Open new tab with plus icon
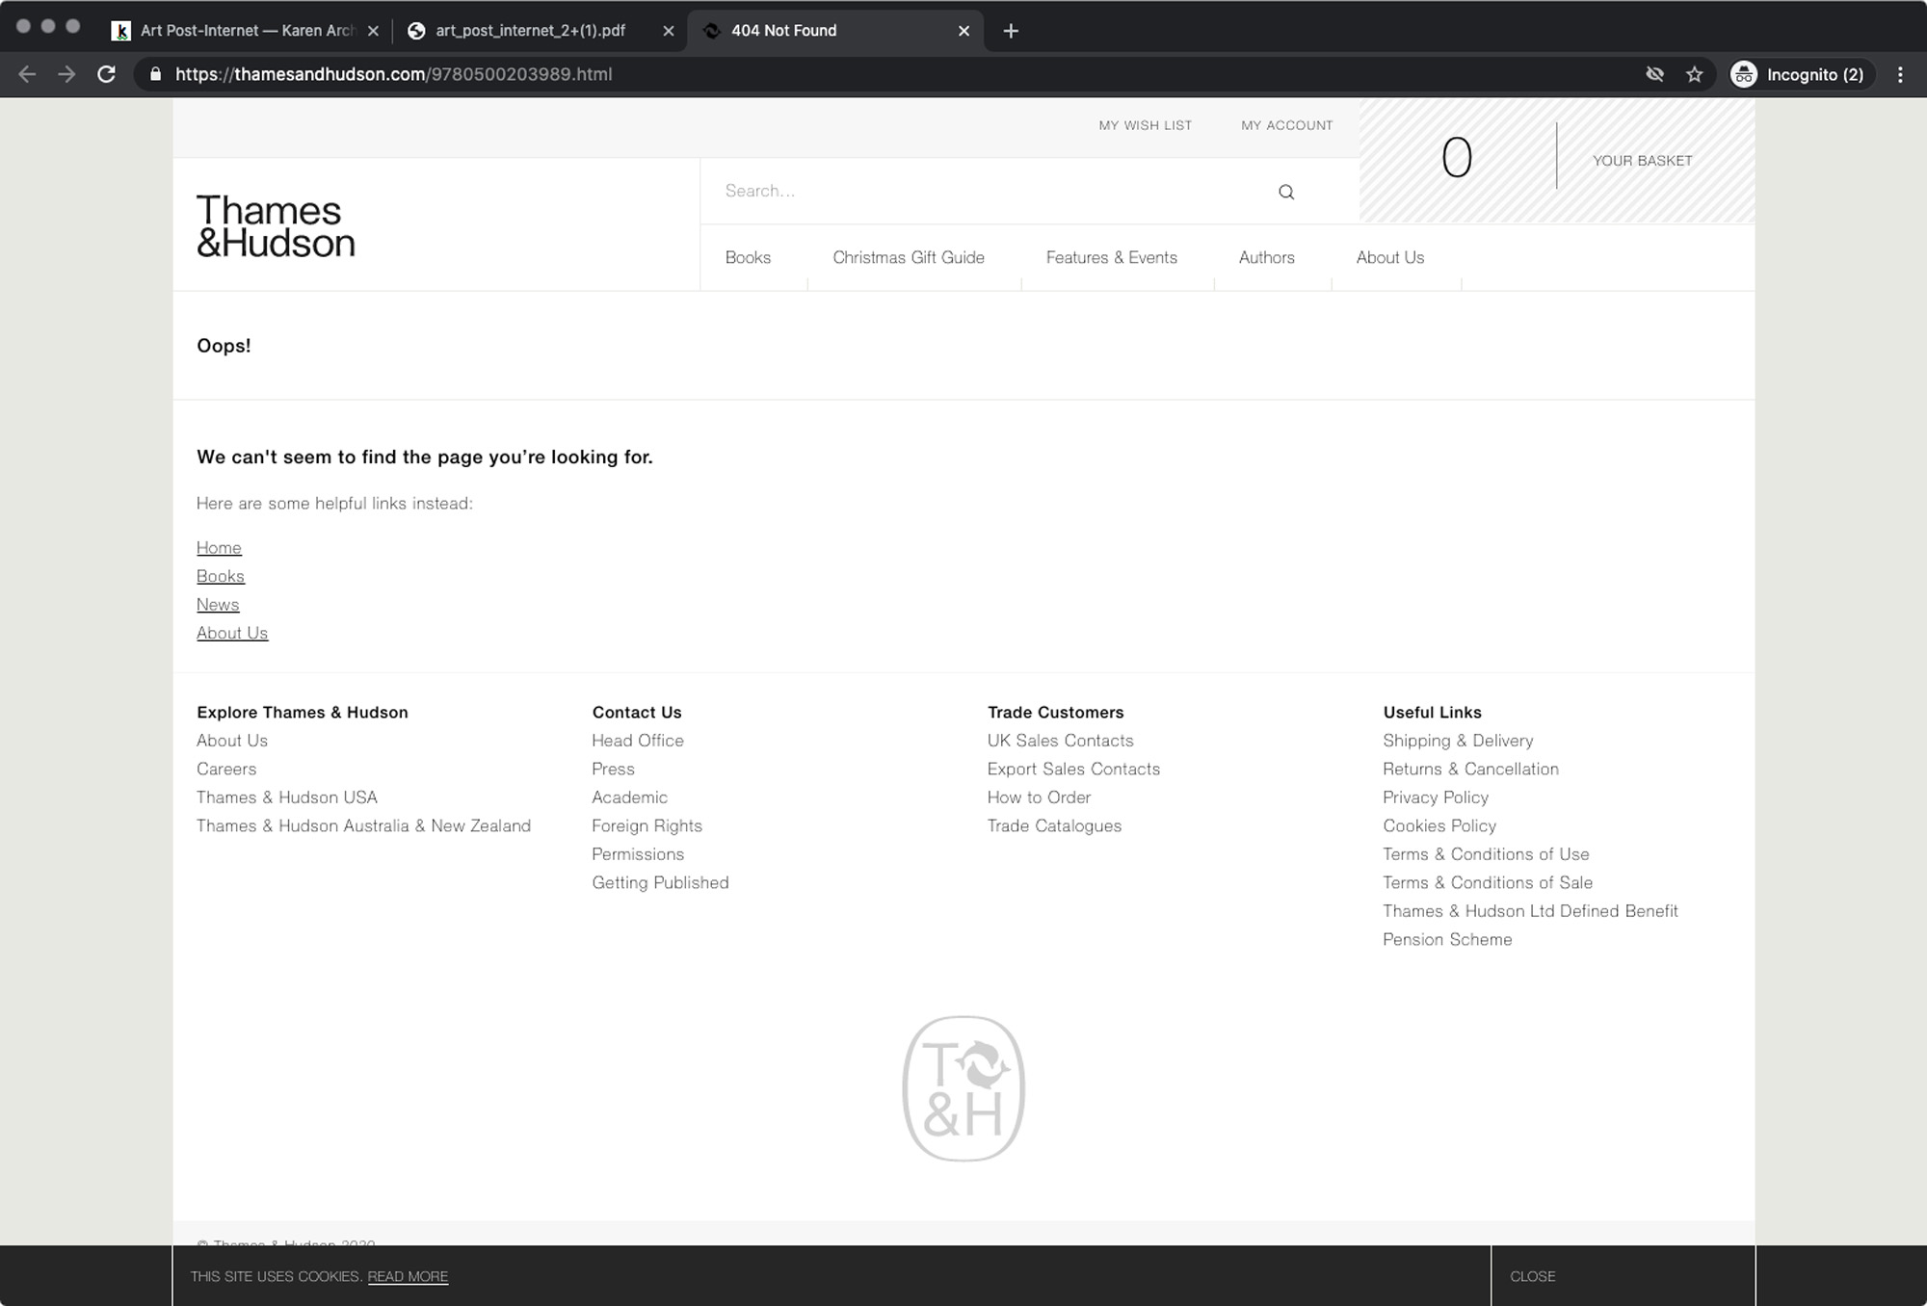This screenshot has height=1306, width=1927. click(x=1011, y=31)
